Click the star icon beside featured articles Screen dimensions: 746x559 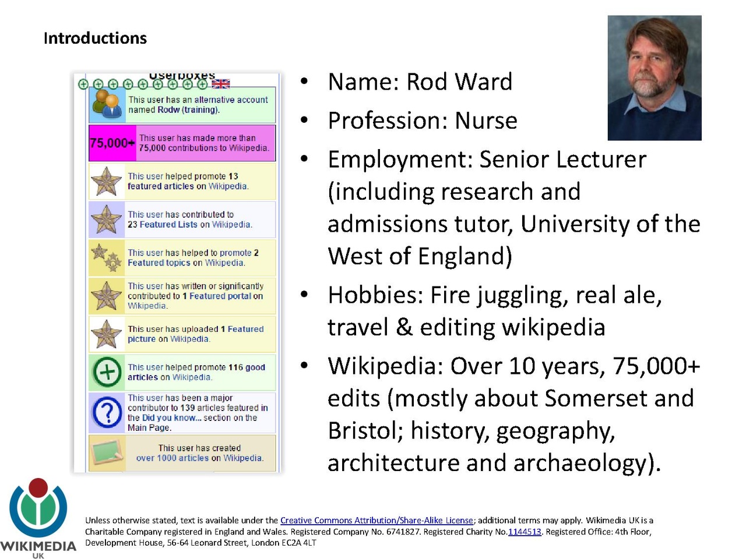tap(106, 181)
